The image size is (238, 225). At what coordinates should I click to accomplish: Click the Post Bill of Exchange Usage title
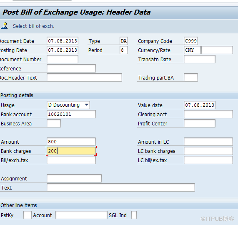(77, 12)
